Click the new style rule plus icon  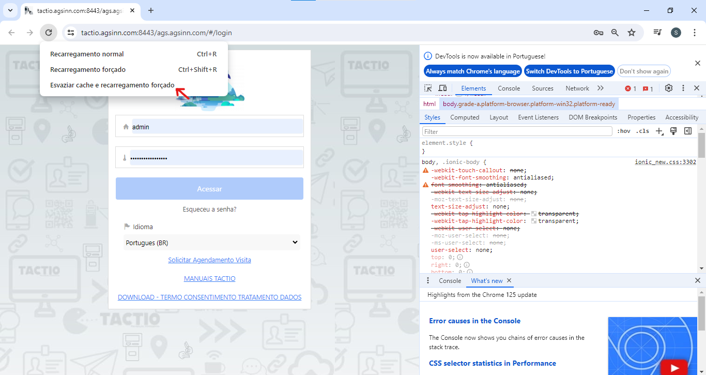(x=659, y=131)
